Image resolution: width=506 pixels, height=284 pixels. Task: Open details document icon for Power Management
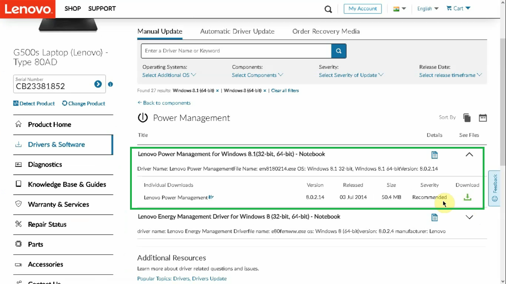(435, 155)
